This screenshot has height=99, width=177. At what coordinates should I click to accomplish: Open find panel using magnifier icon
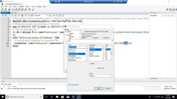click(57, 15)
